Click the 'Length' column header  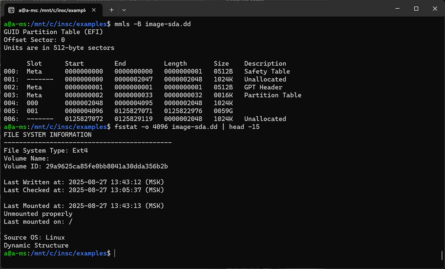[x=176, y=64]
